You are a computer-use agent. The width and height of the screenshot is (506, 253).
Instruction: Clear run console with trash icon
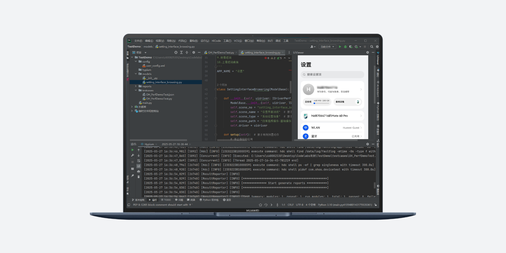pos(138,177)
